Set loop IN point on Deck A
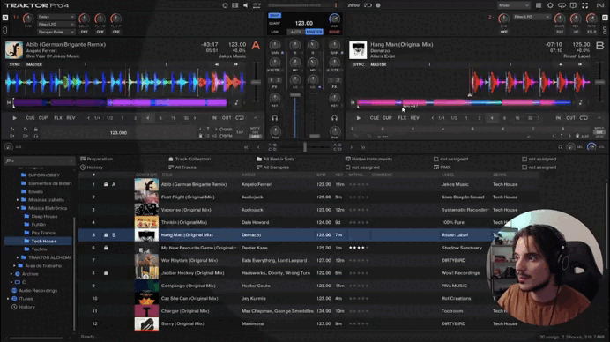The image size is (610, 342). pos(214,118)
